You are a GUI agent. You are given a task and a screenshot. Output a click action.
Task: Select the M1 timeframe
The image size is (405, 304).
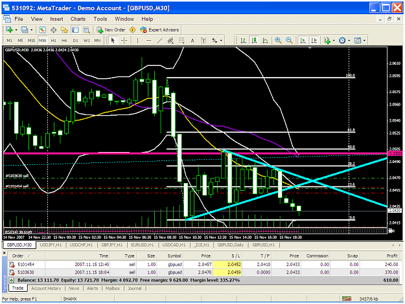coord(9,41)
